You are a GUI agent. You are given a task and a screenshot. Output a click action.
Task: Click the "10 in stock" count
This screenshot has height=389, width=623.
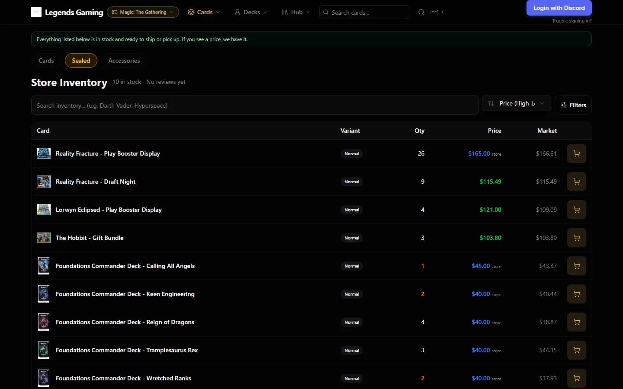tap(127, 82)
